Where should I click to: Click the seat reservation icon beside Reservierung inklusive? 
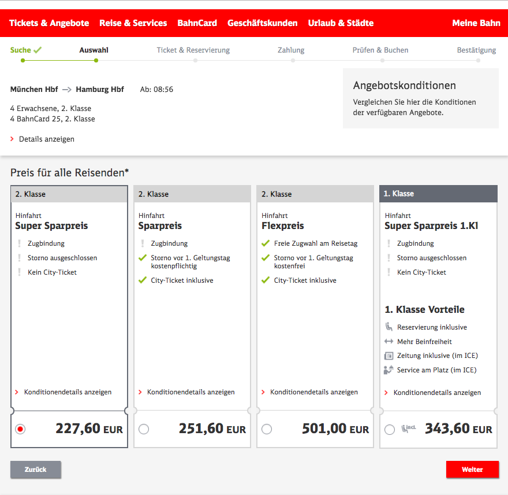click(x=389, y=327)
